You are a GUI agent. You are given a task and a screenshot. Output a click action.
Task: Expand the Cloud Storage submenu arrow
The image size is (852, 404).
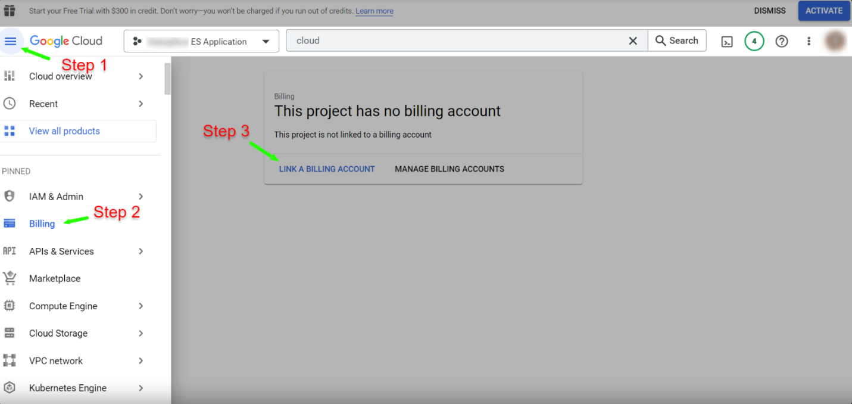click(x=141, y=333)
